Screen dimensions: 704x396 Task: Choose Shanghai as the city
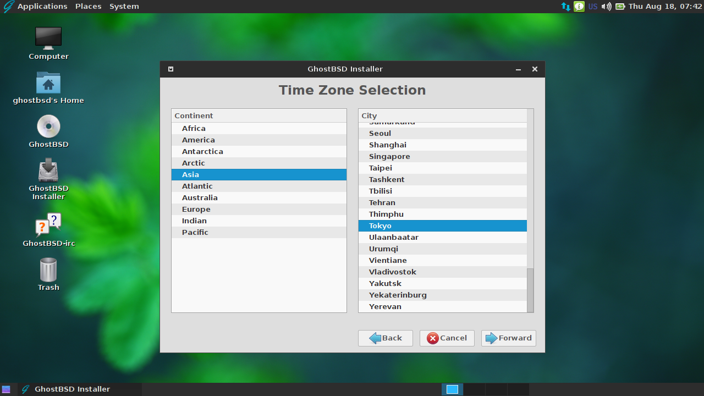443,145
